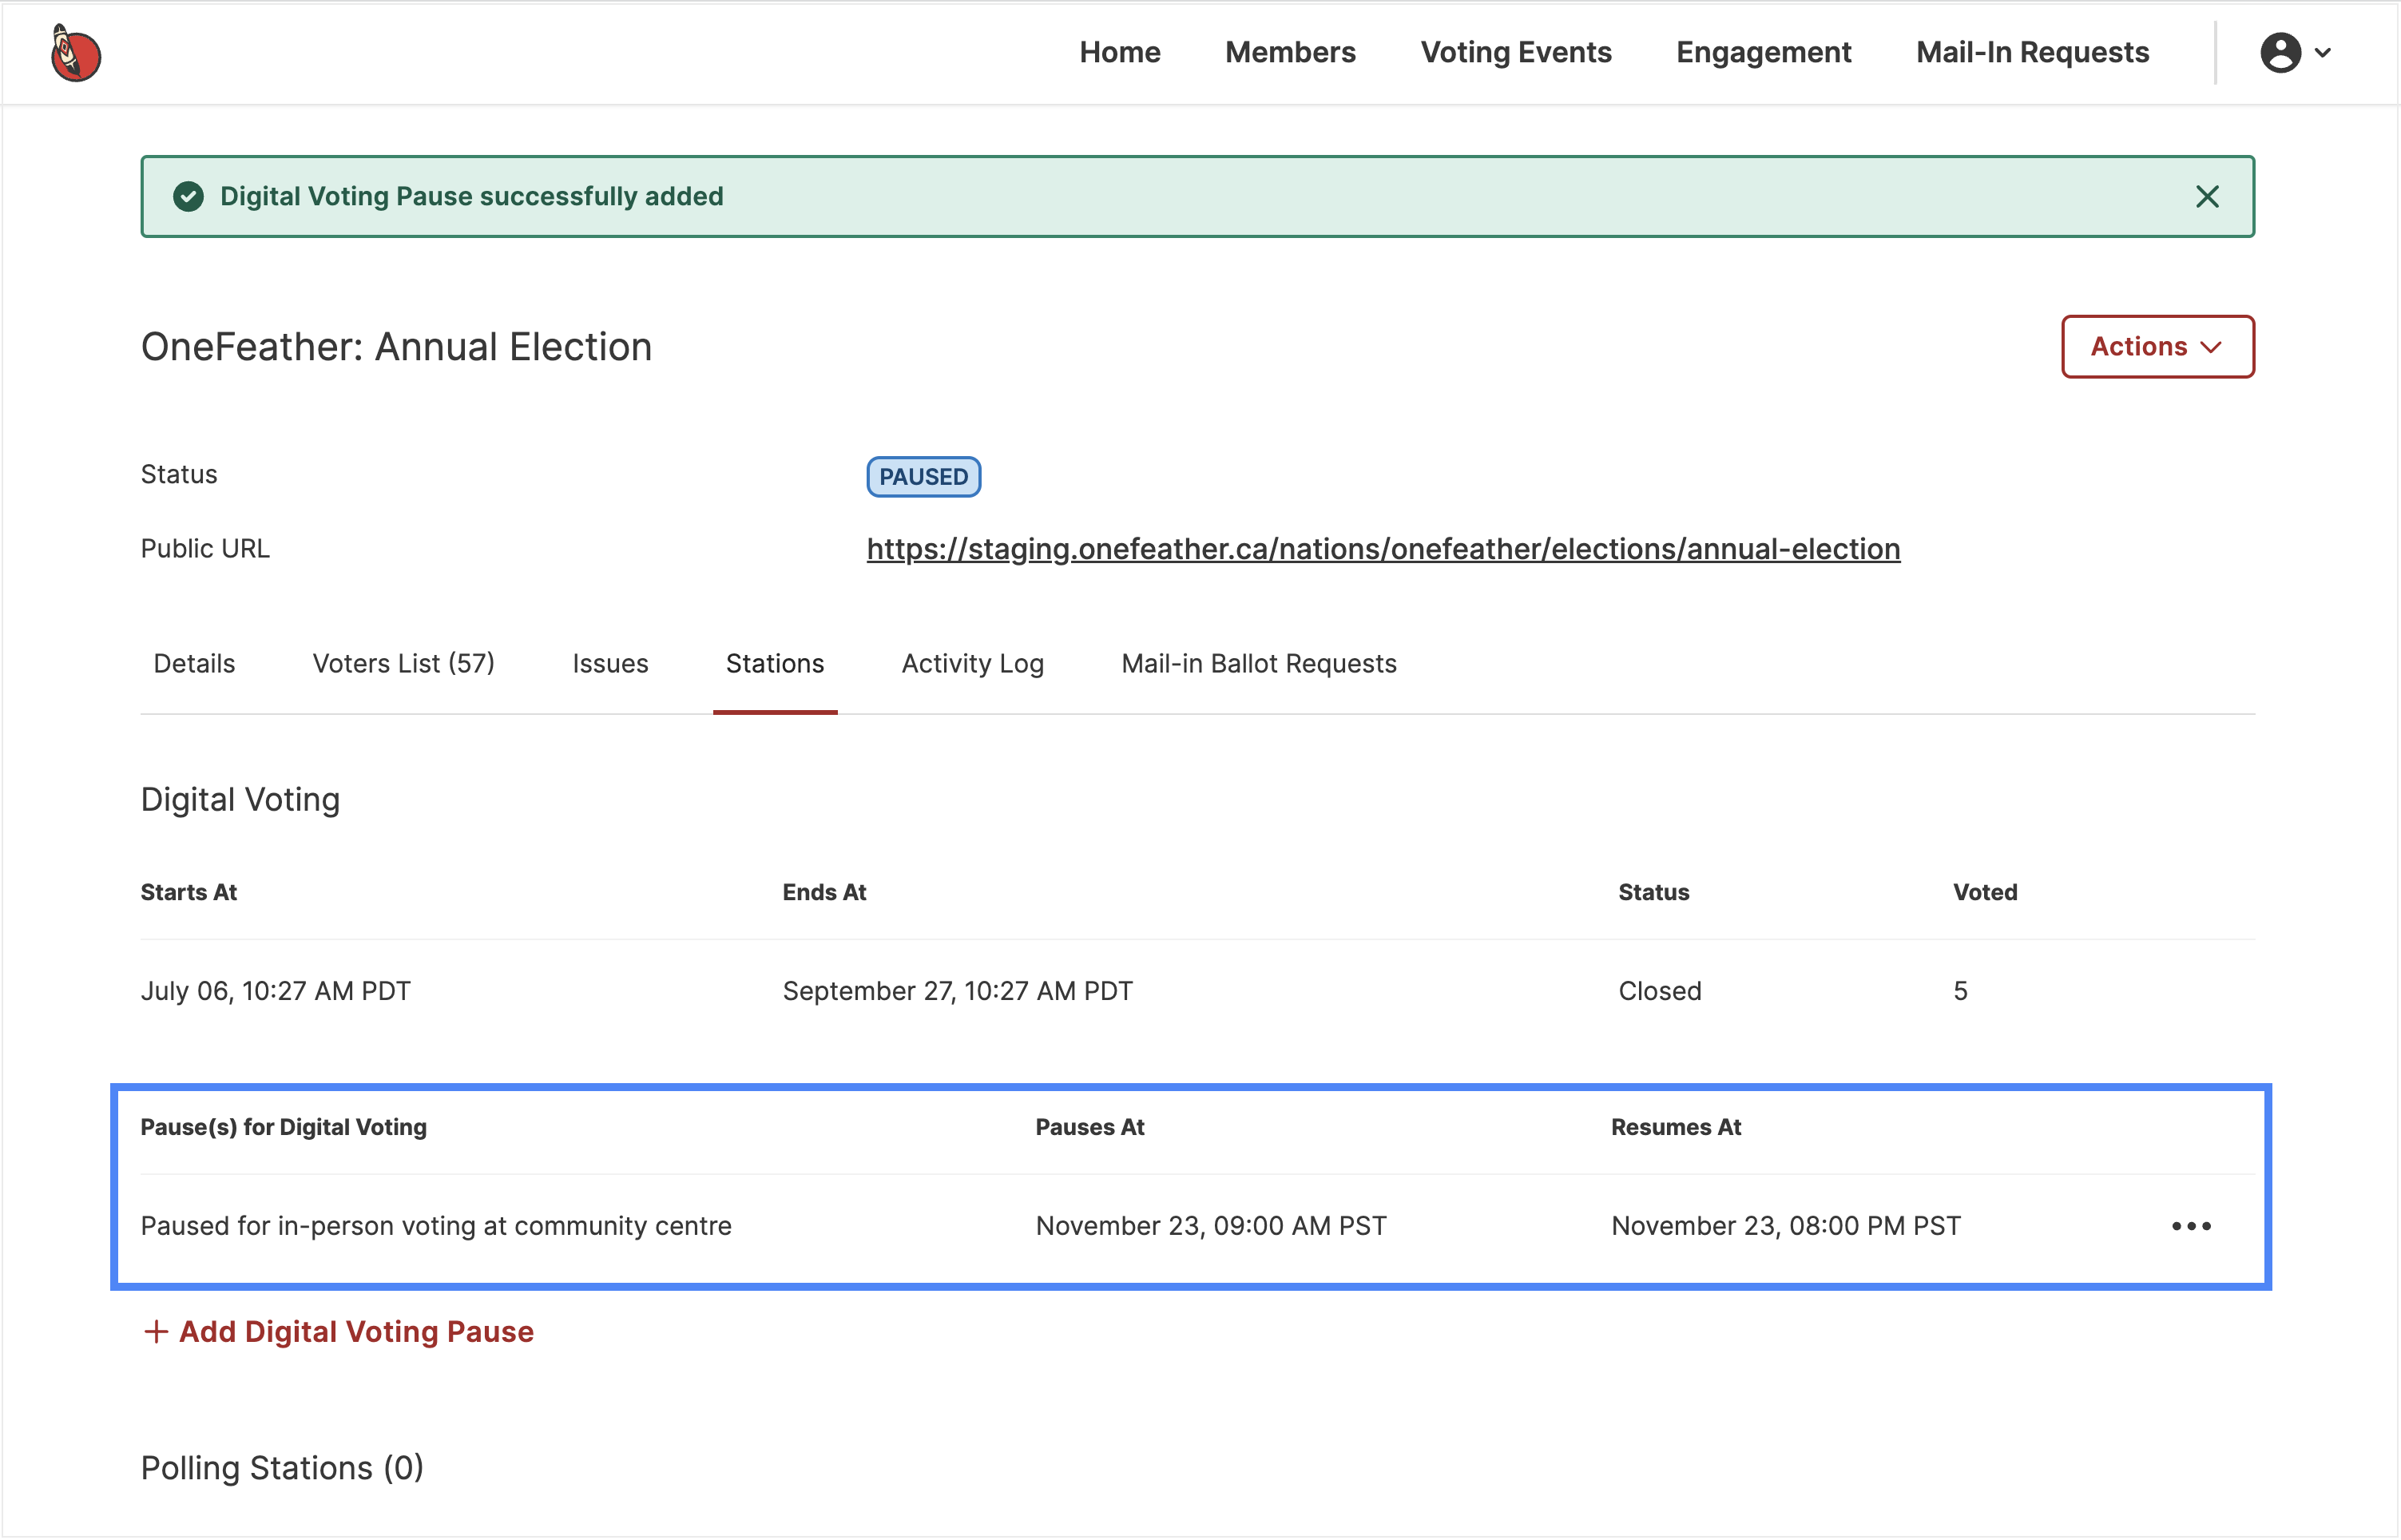The width and height of the screenshot is (2401, 1540).
Task: Click the 'Pause(s) for Digital Voting' header
Action: tap(283, 1128)
